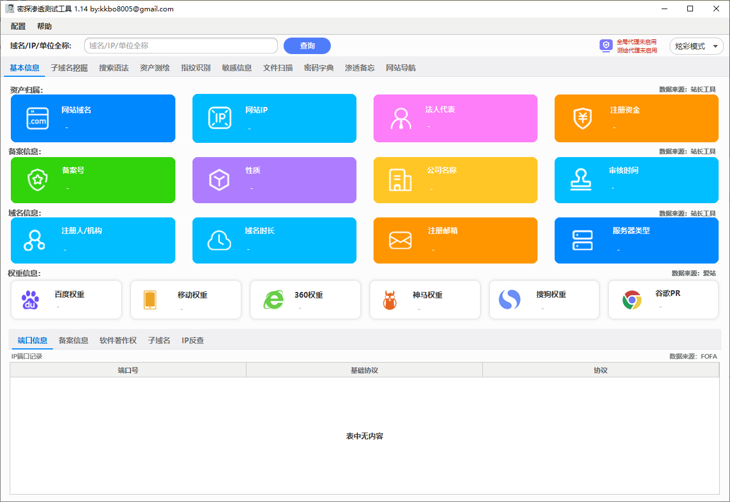The width and height of the screenshot is (730, 502).
Task: Click the 百度权重 label
Action: pos(69,294)
